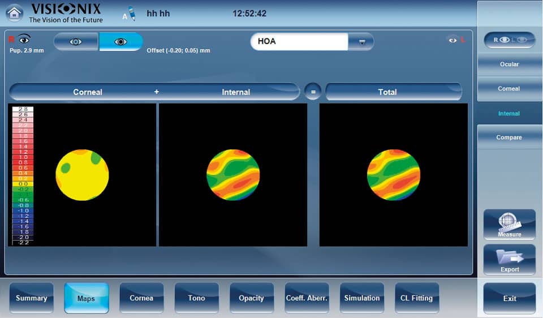
Task: Open the Tono screen
Action: coord(197,298)
